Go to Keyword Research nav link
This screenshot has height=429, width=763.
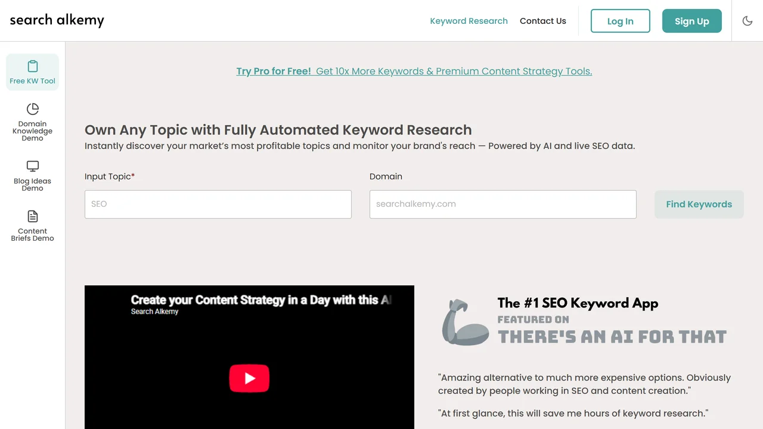pyautogui.click(x=469, y=21)
